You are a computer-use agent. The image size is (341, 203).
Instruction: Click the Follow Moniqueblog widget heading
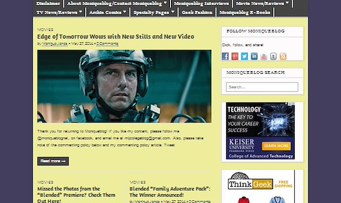(256, 31)
